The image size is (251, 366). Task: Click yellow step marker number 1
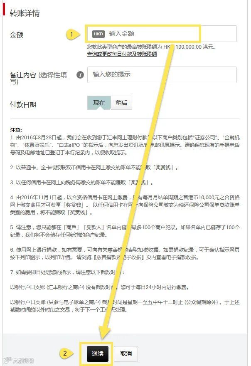(72, 34)
